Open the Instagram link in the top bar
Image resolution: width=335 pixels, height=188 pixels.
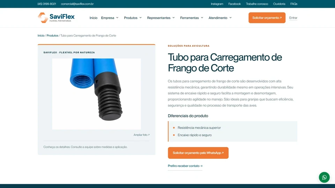[217, 4]
